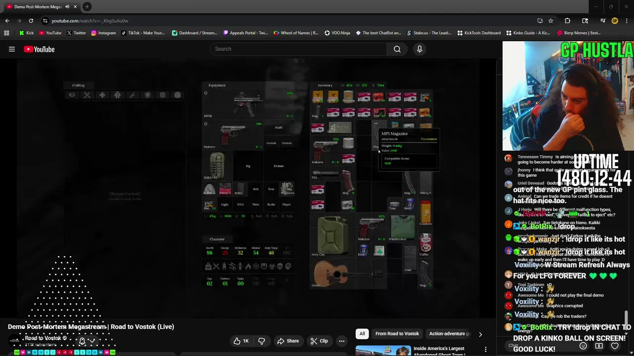Image resolution: width=634 pixels, height=356 pixels.
Task: Click the Helmet equipment slot
Action: [x=279, y=166]
